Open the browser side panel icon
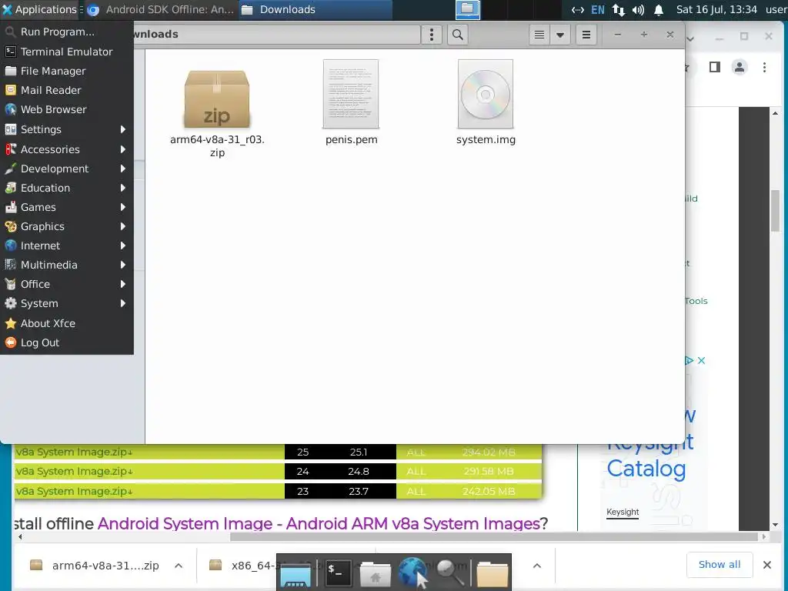This screenshot has width=788, height=591. coord(714,67)
